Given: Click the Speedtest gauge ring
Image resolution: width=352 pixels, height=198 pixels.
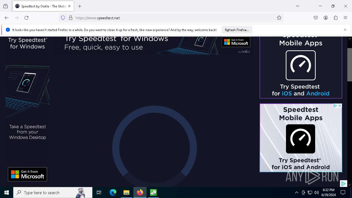Looking at the screenshot, I should coord(155,146).
